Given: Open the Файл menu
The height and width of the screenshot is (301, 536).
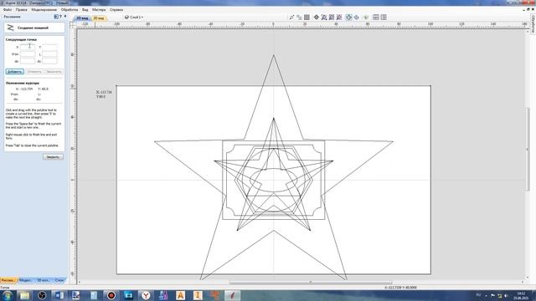Looking at the screenshot, I should point(7,10).
